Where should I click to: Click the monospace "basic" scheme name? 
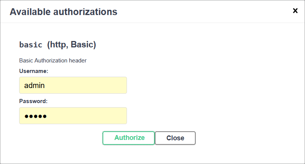31,45
